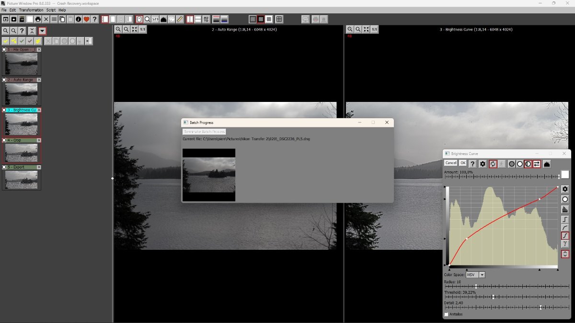Click the grid display icon in top toolbar
Image resolution: width=575 pixels, height=323 pixels.
click(x=279, y=19)
